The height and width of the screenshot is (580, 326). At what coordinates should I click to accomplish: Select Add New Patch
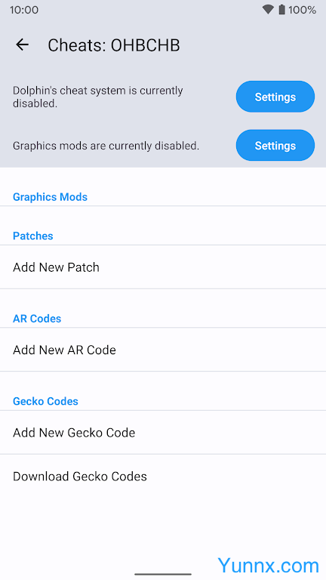163,267
